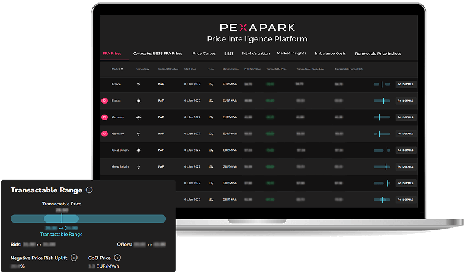Click pink comment icon on France solar row
The height and width of the screenshot is (273, 474).
[x=105, y=101]
